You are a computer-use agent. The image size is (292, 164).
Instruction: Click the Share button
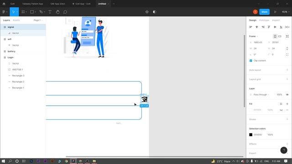(x=264, y=12)
